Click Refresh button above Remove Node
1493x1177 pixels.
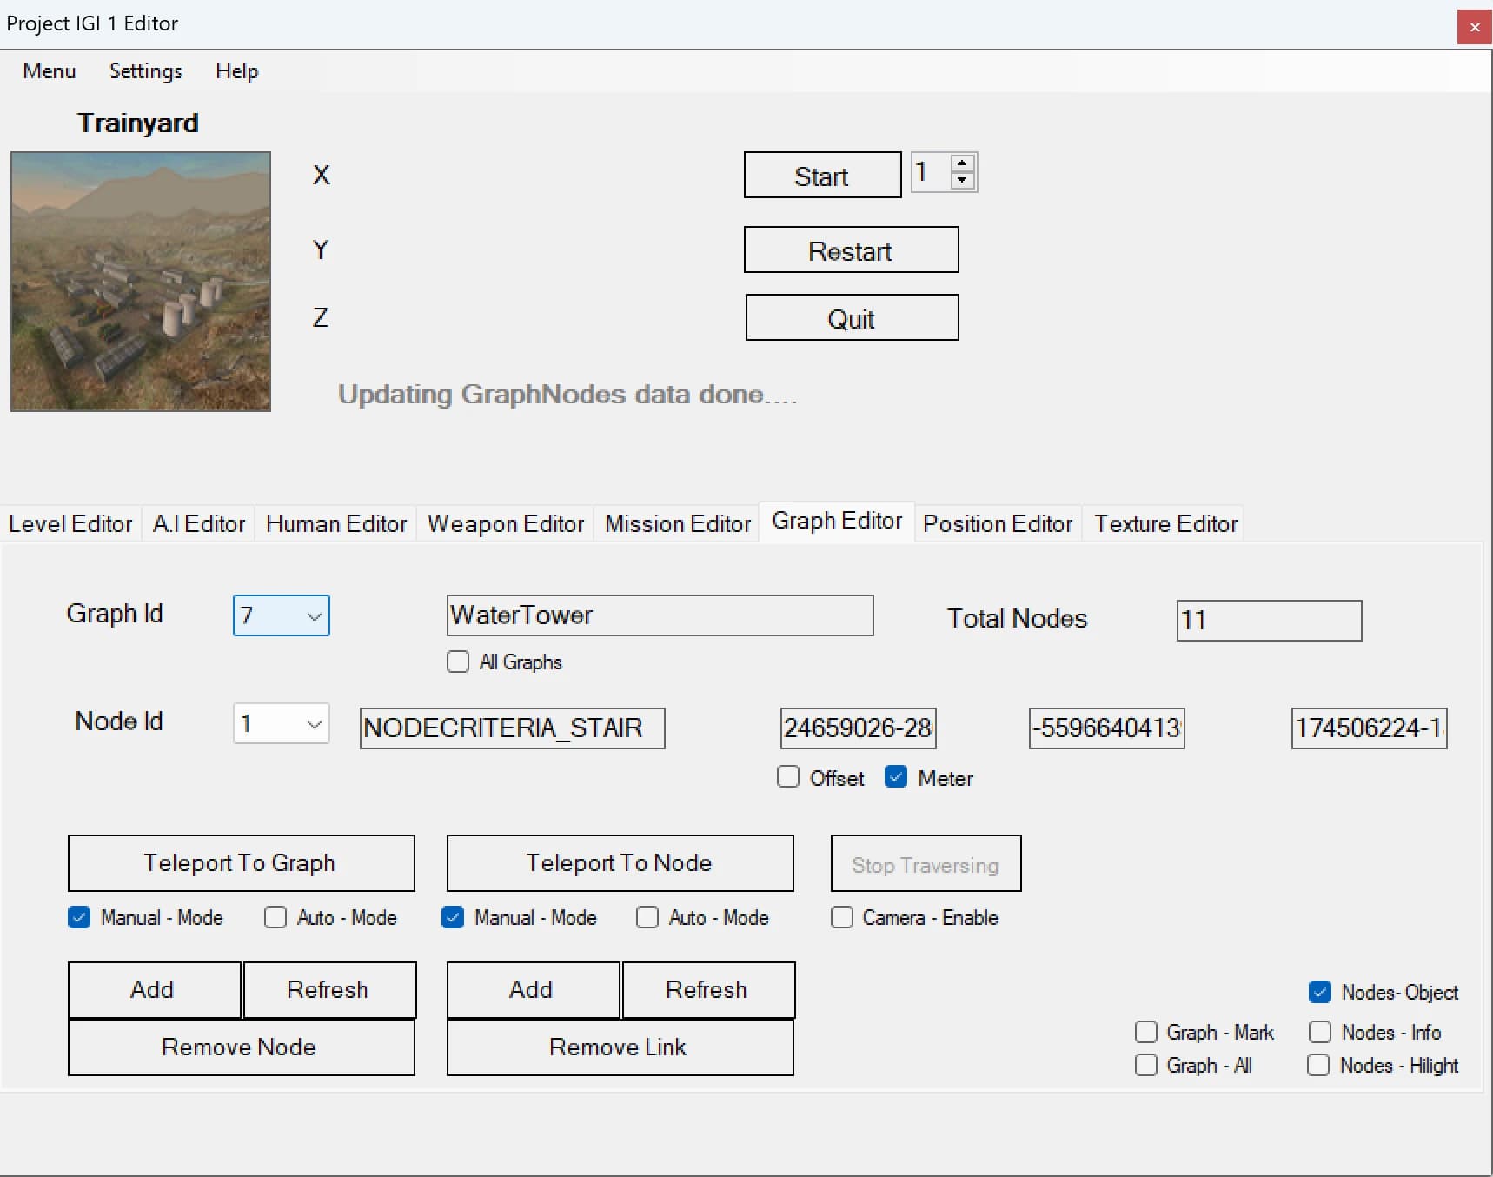click(x=329, y=989)
